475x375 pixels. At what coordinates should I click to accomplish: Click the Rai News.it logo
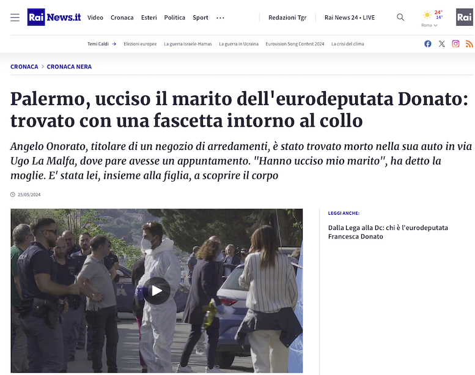(x=54, y=17)
